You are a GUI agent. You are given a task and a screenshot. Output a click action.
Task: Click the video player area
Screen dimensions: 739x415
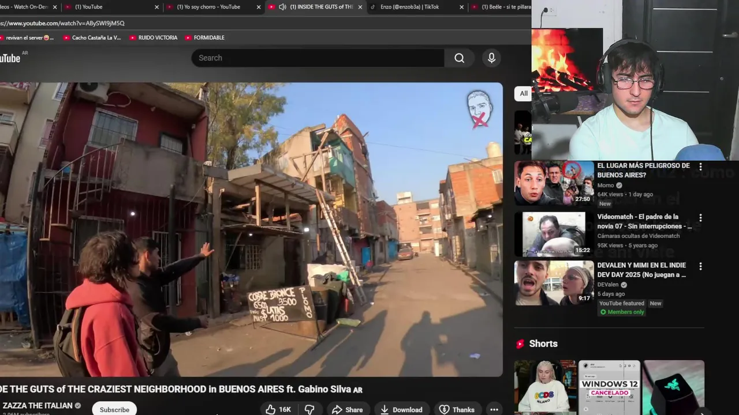[251, 229]
